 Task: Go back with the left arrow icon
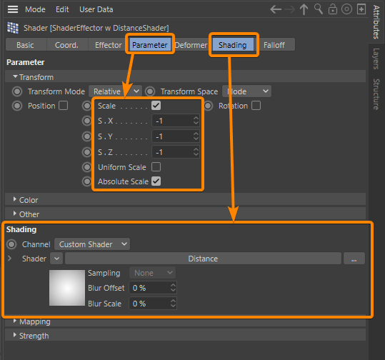pos(276,9)
